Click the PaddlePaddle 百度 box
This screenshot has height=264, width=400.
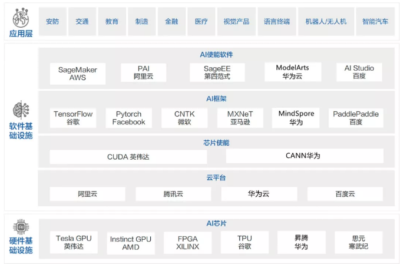pyautogui.click(x=356, y=118)
